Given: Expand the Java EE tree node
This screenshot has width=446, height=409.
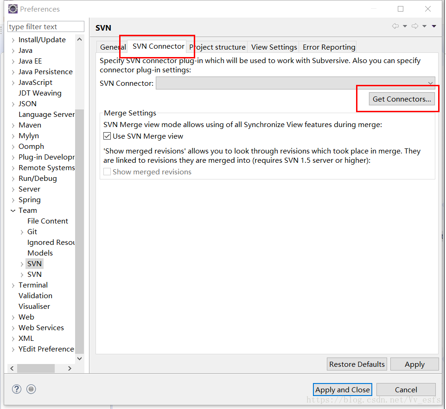Looking at the screenshot, I should (13, 61).
